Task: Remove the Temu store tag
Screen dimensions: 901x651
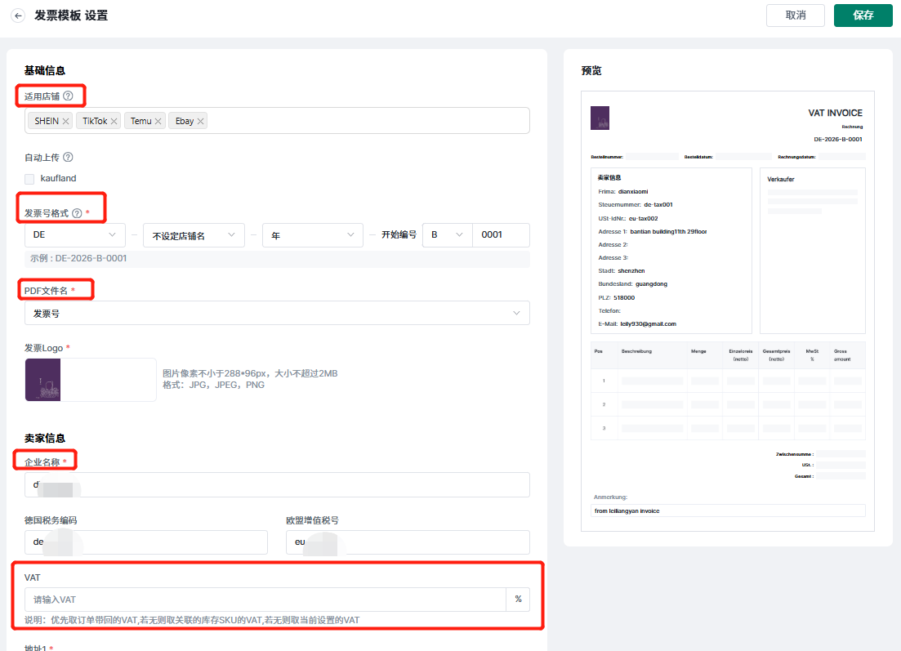Action: (x=158, y=121)
